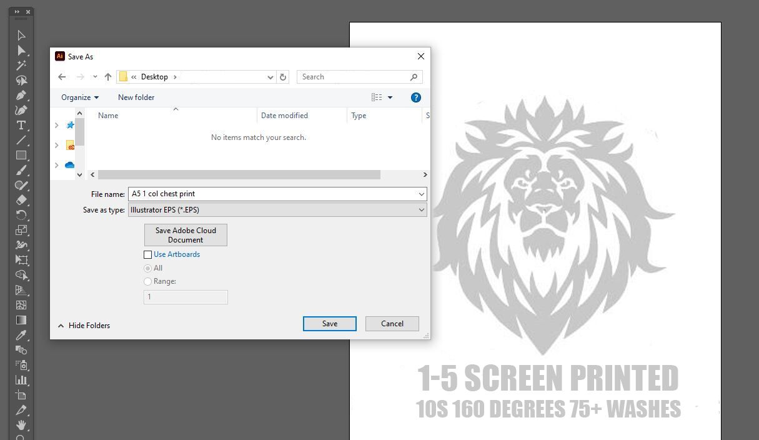Open the Gradient tool
Image resolution: width=759 pixels, height=440 pixels.
[x=21, y=320]
